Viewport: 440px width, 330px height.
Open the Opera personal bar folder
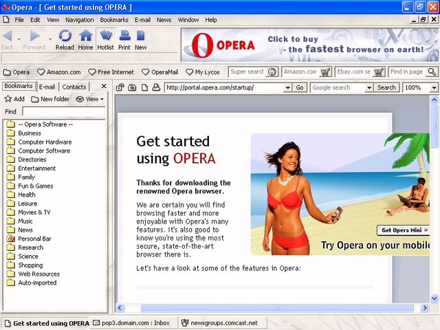coord(16,72)
